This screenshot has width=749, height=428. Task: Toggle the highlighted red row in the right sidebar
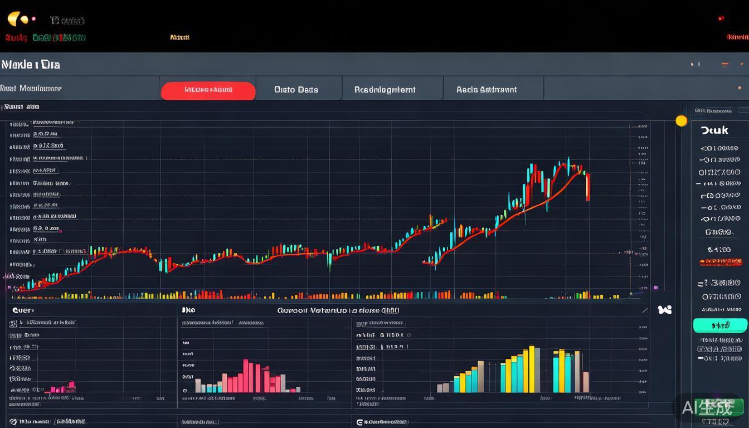[x=721, y=261]
